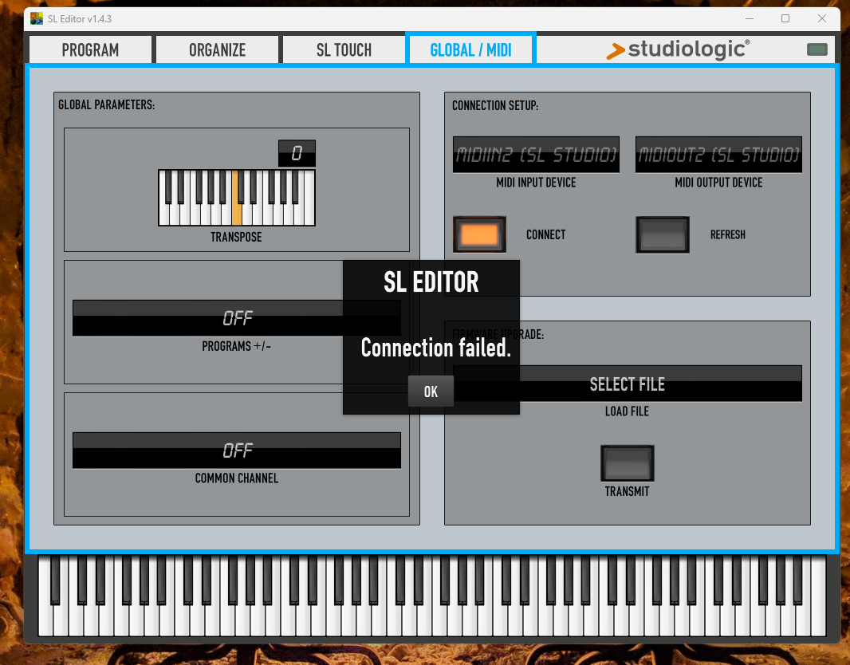This screenshot has width=850, height=665.
Task: Open the MIDI OUTPUT DEVICE selector
Action: [x=718, y=155]
